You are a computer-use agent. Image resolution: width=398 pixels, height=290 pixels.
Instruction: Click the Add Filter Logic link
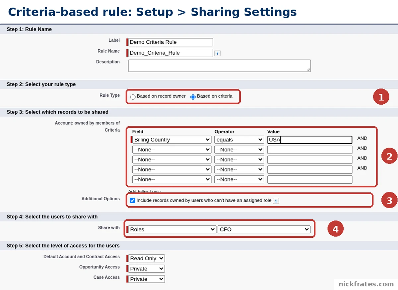144,191
